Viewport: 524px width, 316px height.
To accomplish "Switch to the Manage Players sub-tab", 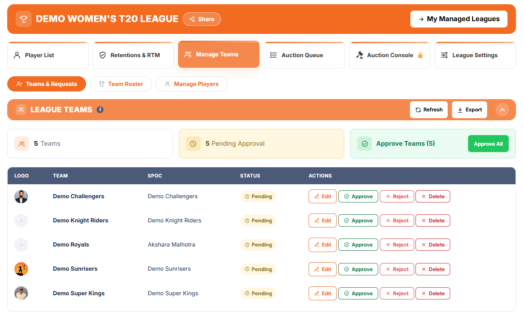I will coord(191,84).
